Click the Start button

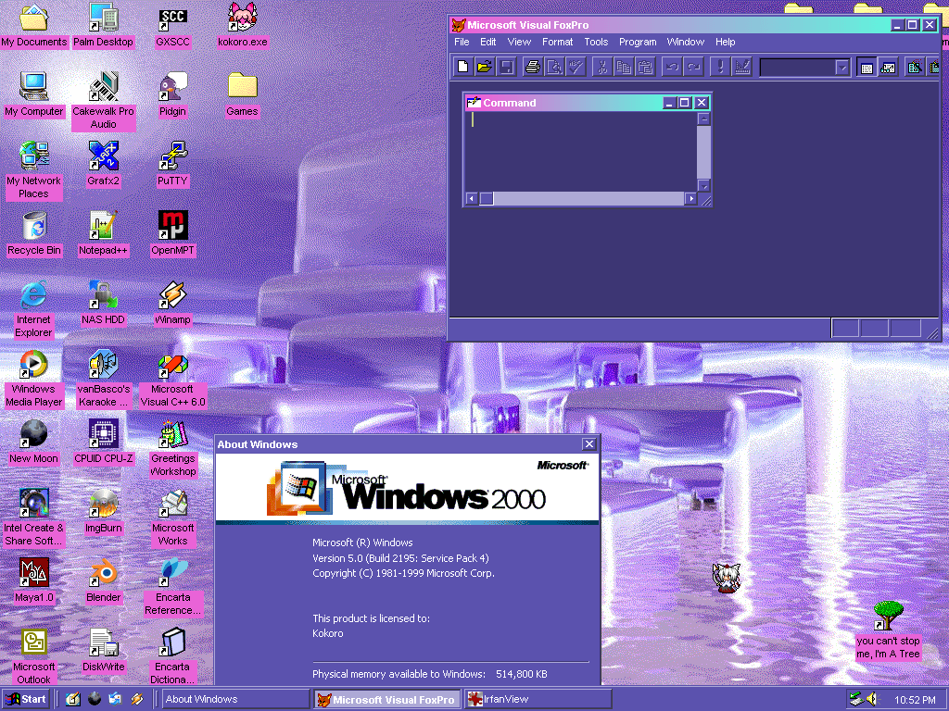27,699
